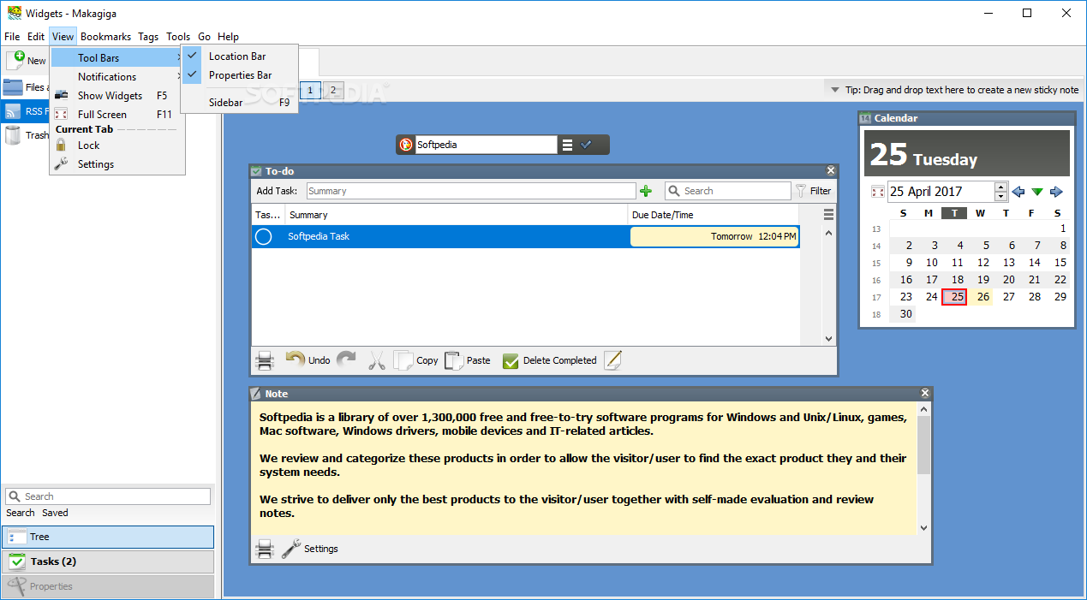Switch to widget page 2
The height and width of the screenshot is (600, 1087).
(333, 90)
